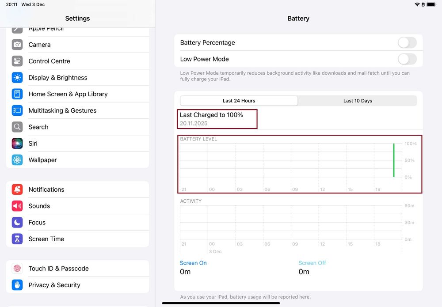Tap the Sounds speaker icon
This screenshot has height=307, width=442.
coord(17,206)
